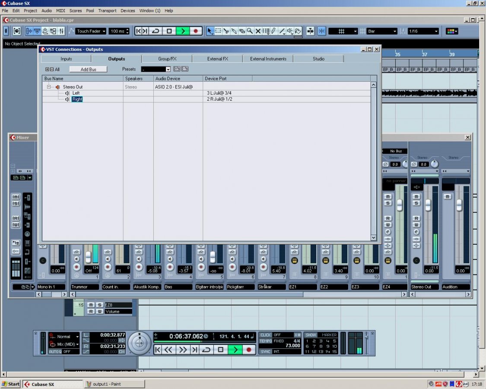Open the Devices menu
The width and height of the screenshot is (486, 389).
[128, 10]
